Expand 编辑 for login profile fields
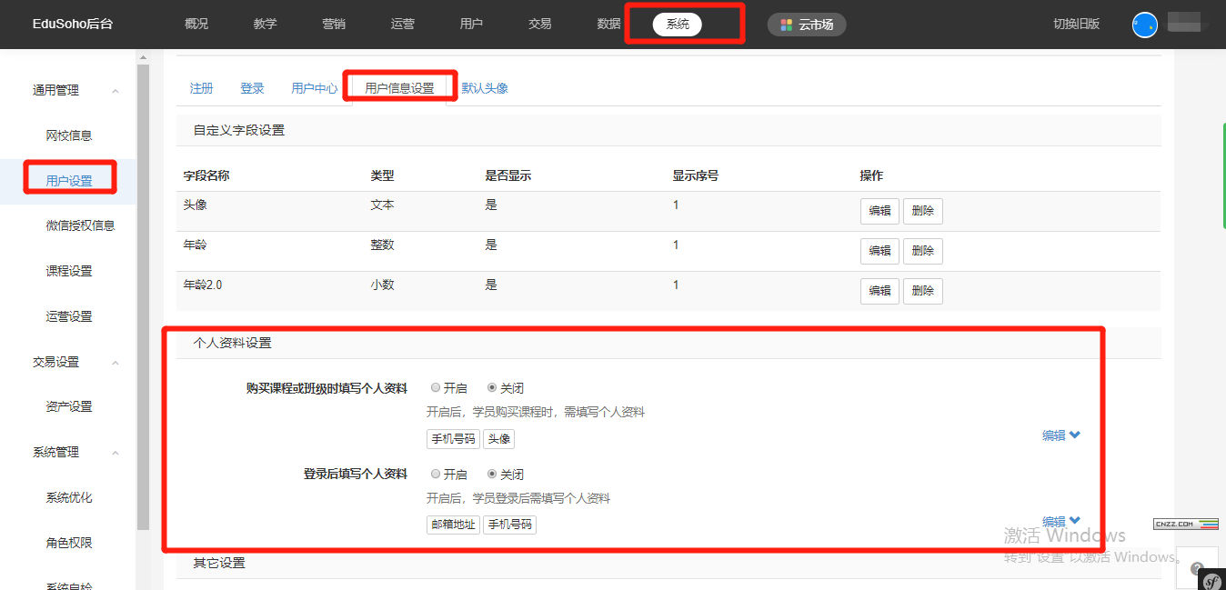 click(x=1060, y=522)
